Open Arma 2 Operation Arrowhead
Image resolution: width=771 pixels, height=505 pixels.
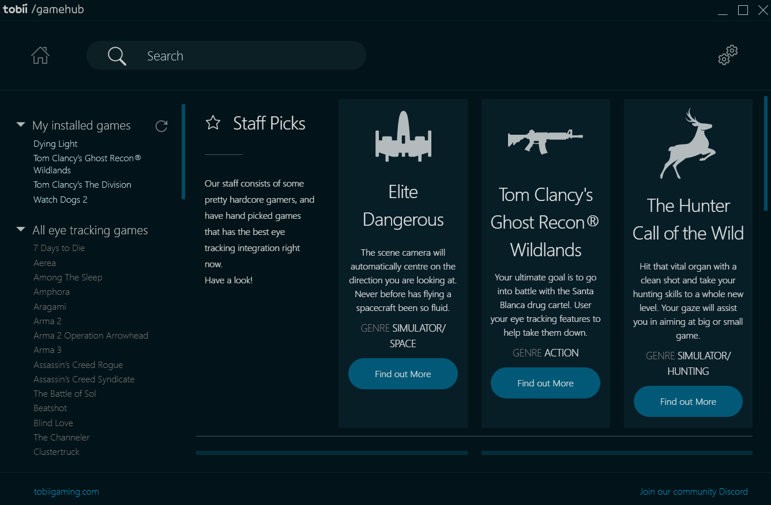pos(91,336)
